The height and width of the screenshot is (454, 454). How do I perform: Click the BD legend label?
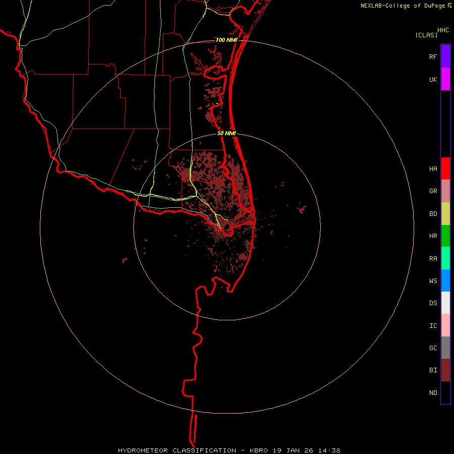(x=433, y=214)
